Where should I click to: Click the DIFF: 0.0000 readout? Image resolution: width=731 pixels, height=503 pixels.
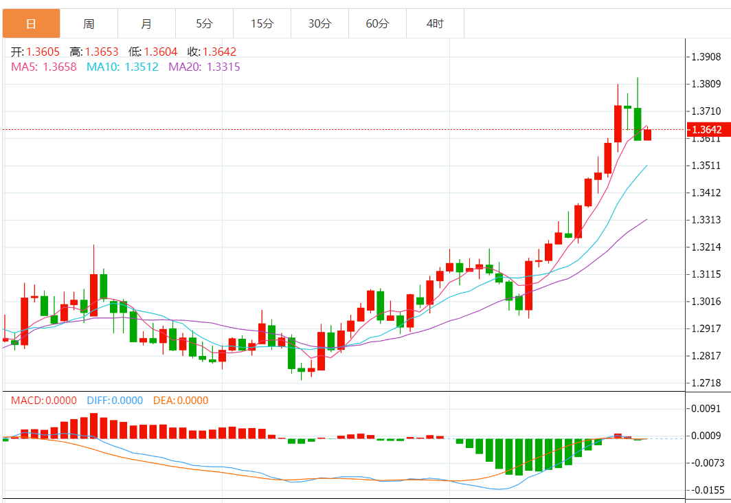tap(115, 401)
